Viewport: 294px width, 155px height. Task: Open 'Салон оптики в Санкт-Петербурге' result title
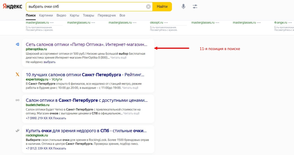(87, 100)
